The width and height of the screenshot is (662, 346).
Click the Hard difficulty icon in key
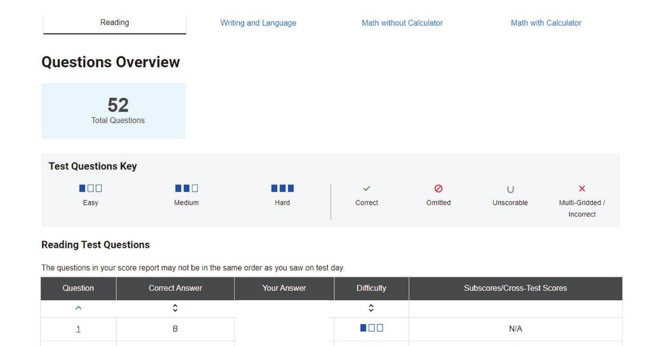[282, 189]
